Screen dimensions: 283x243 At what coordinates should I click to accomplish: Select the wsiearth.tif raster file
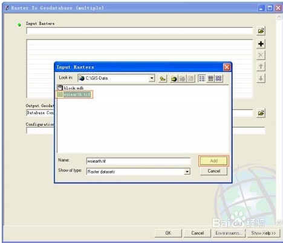point(74,94)
